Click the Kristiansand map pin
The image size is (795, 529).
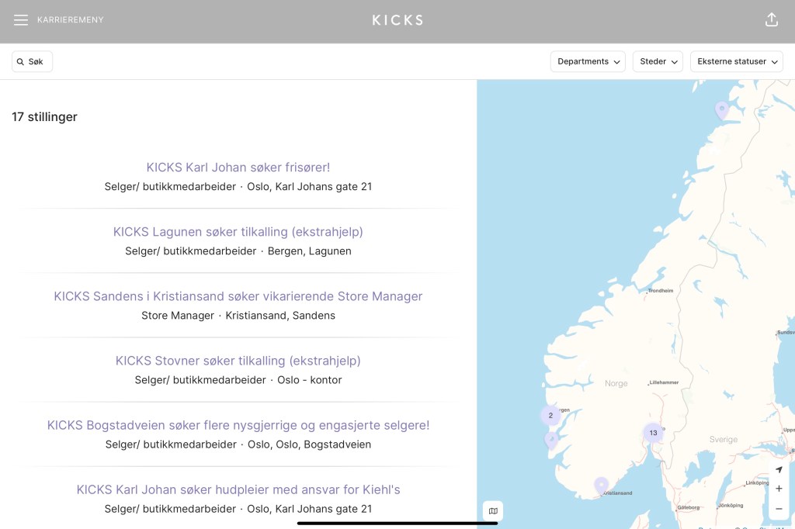[601, 485]
